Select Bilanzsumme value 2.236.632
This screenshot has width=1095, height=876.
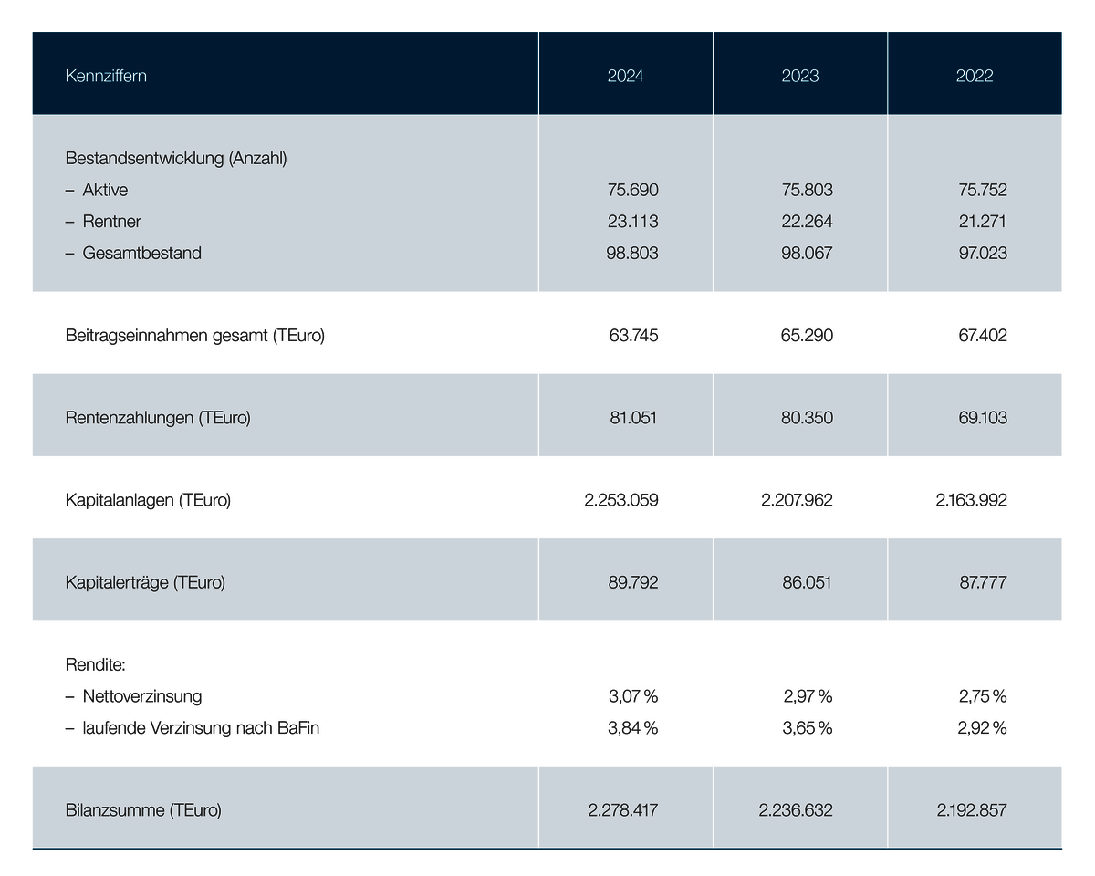(x=796, y=809)
